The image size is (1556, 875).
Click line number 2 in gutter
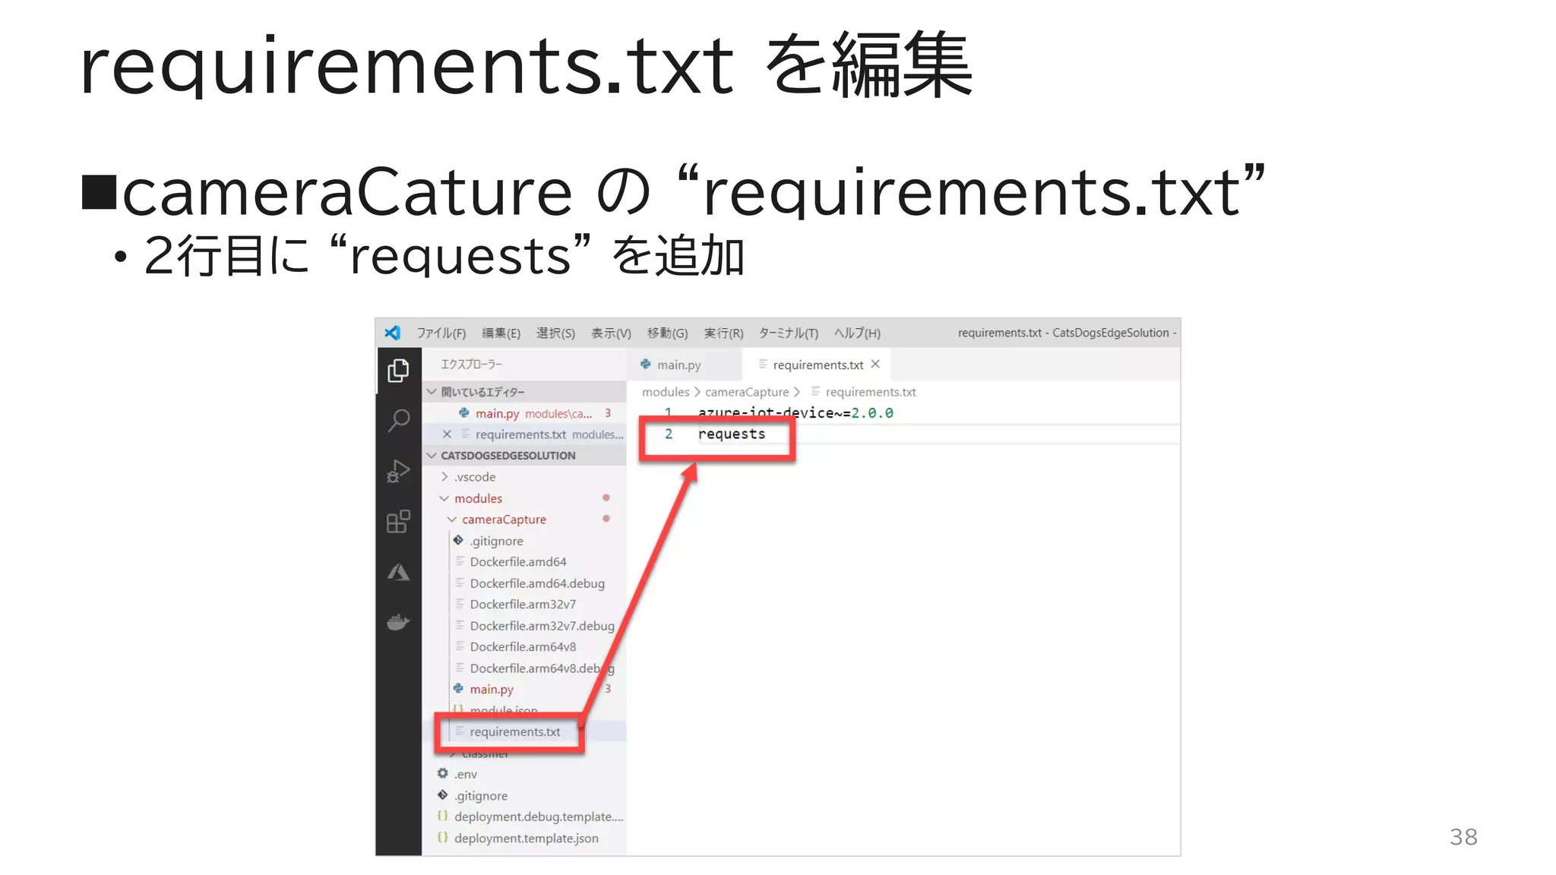(x=669, y=434)
